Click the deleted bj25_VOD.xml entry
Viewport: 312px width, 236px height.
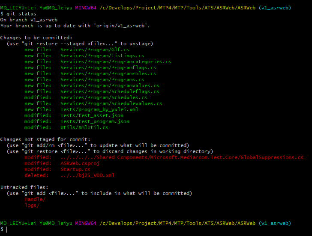87,175
